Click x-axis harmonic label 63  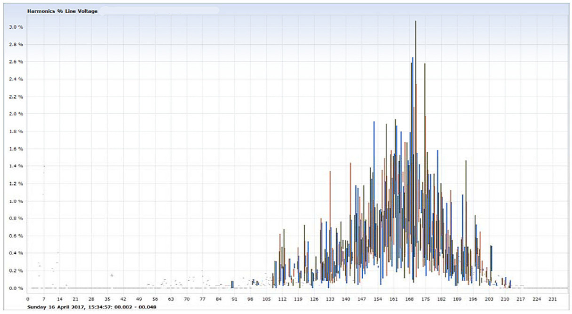click(171, 298)
